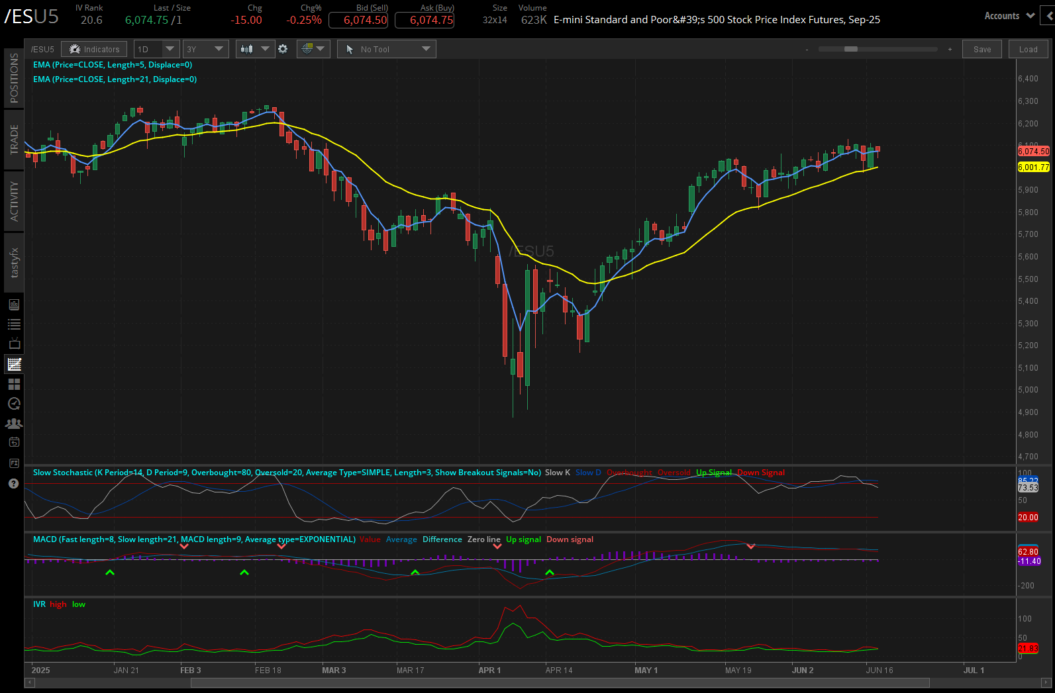
Task: Click the Bid (Sell) 6,074.50 price box
Action: (x=358, y=20)
